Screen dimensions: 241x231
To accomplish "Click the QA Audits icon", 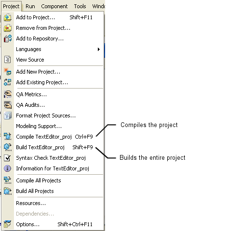I will tap(8, 105).
